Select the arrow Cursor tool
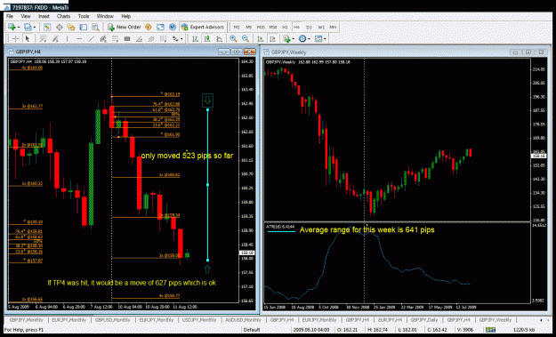 click(28, 38)
